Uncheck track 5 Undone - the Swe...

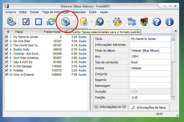(x=7, y=54)
